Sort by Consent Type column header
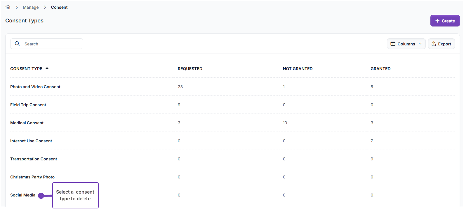Screen dimensions: 464x209 point(26,69)
